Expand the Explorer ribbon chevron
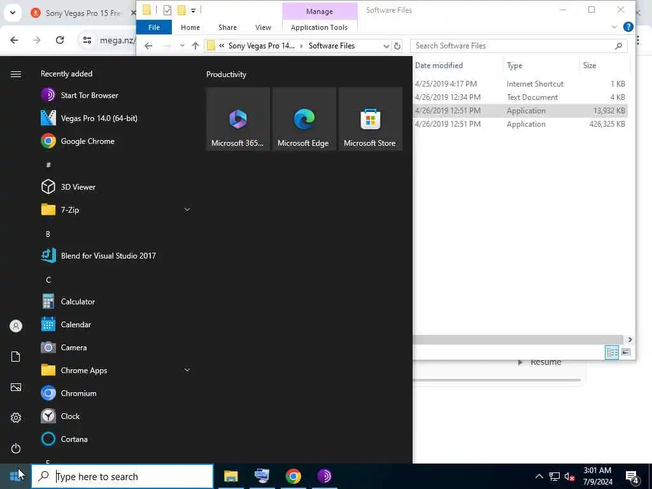The width and height of the screenshot is (652, 489). coord(614,27)
